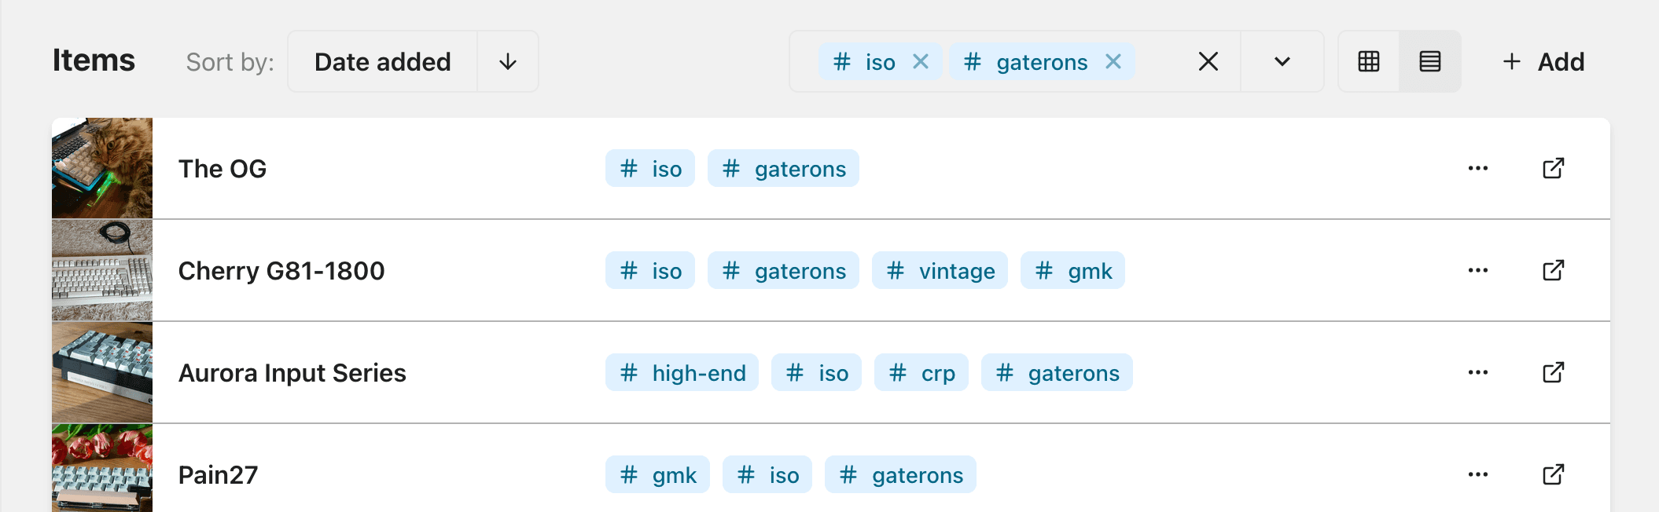Expand the tag filter chevron
The image size is (1659, 512).
(x=1282, y=61)
